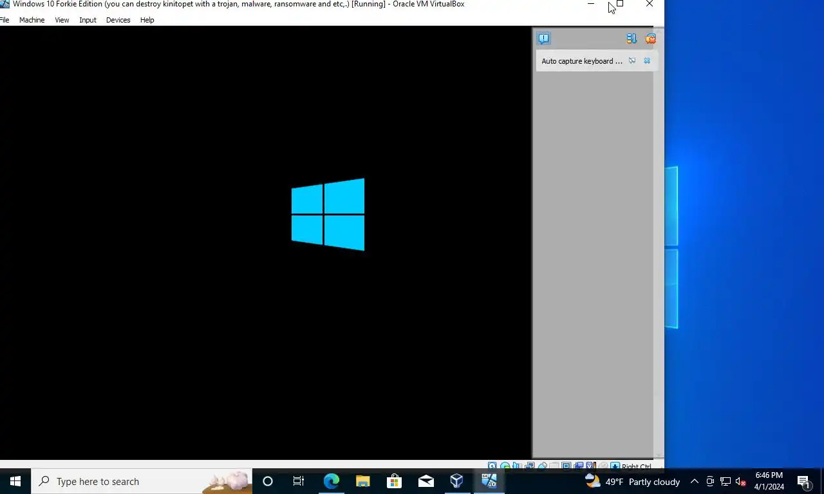This screenshot has height=494, width=824.
Task: Read the Auto capture keyboard notification text
Action: 582,61
